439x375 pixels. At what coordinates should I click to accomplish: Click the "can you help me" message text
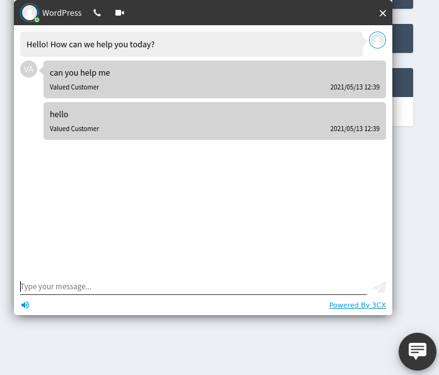click(x=80, y=72)
